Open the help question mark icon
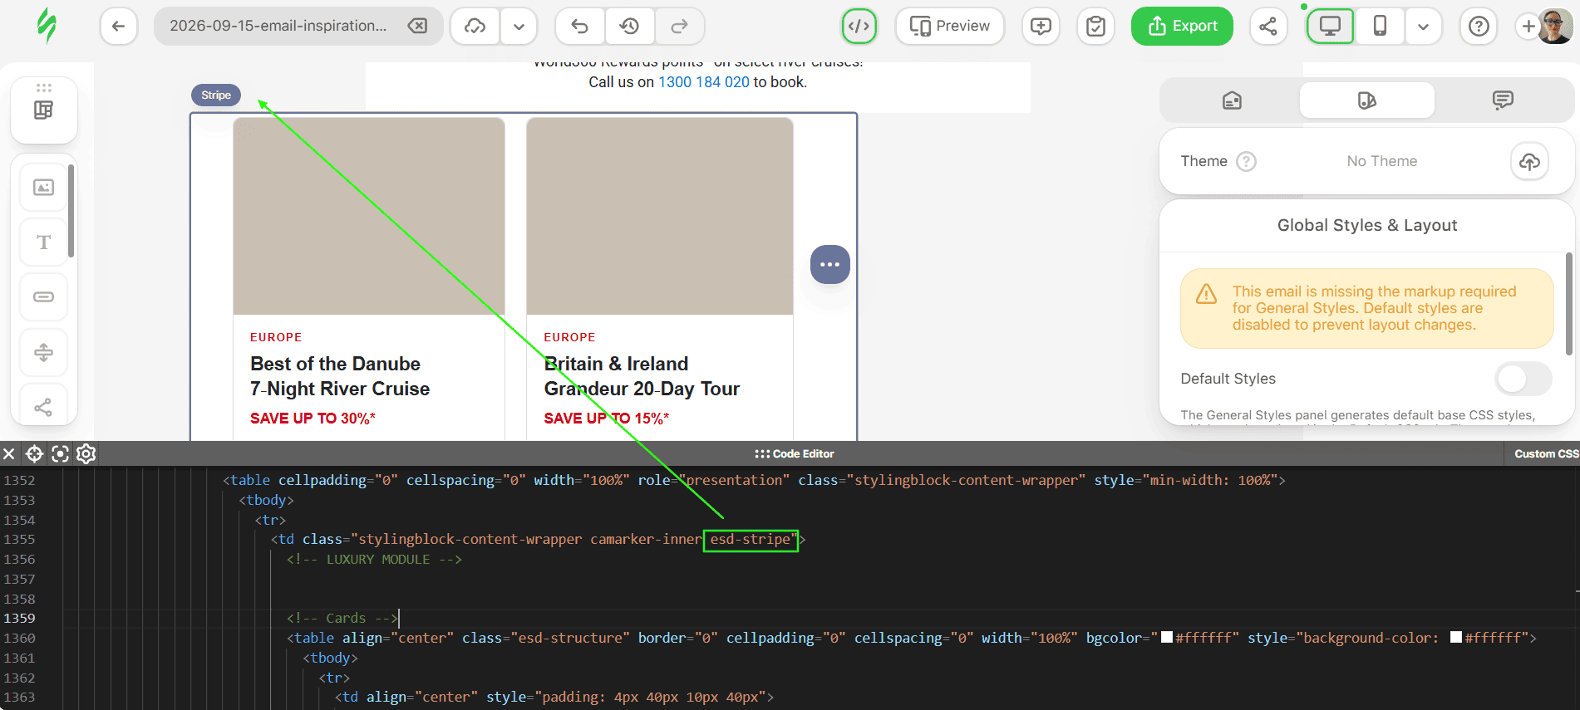This screenshot has width=1580, height=710. click(x=1479, y=27)
